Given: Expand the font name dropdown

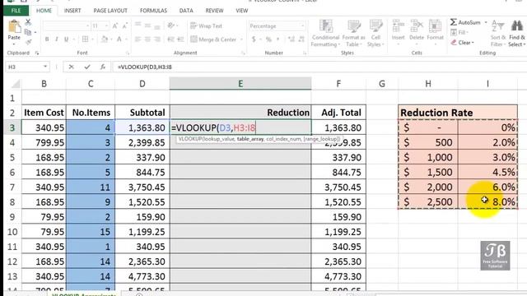Looking at the screenshot, I should pos(88,25).
